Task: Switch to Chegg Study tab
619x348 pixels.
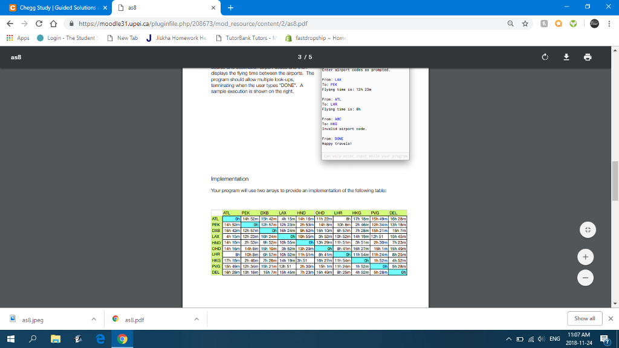Action: [x=56, y=7]
